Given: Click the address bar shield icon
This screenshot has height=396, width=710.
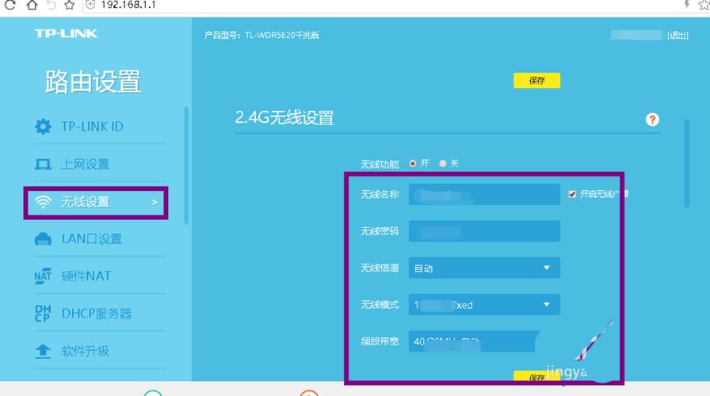Looking at the screenshot, I should point(90,5).
